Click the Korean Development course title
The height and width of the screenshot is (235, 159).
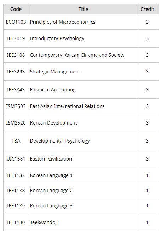tap(53, 123)
